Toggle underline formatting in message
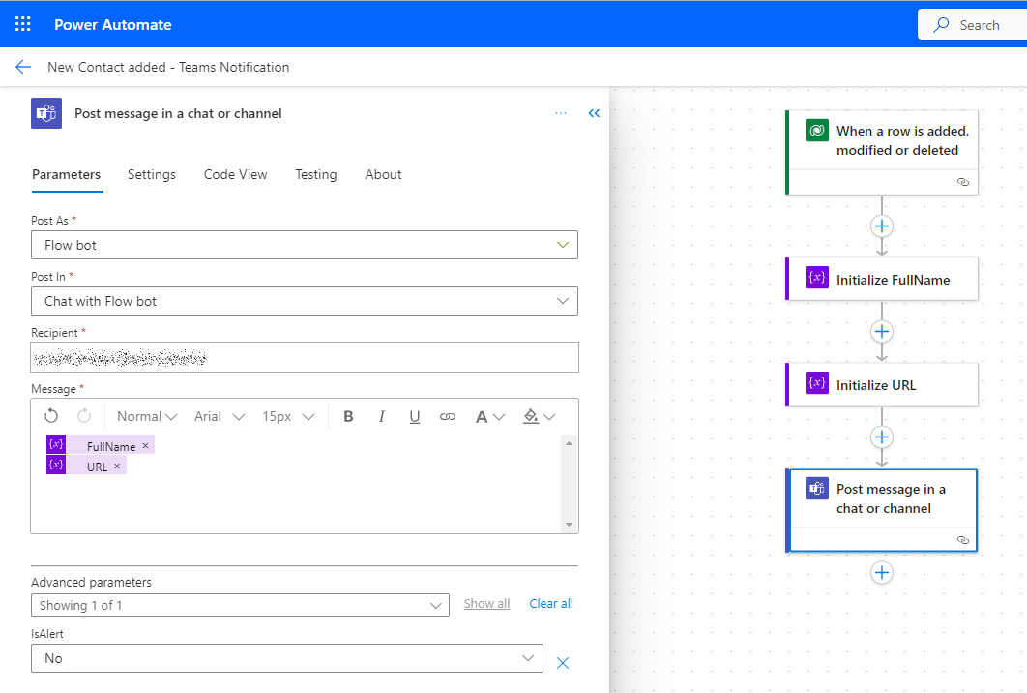This screenshot has height=693, width=1027. coord(415,417)
